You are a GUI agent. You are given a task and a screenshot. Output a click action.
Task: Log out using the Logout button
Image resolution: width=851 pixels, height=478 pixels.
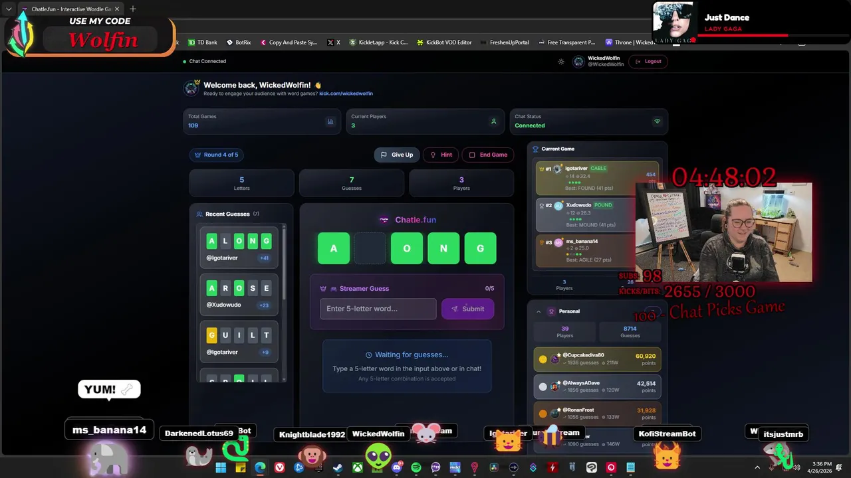pyautogui.click(x=648, y=61)
